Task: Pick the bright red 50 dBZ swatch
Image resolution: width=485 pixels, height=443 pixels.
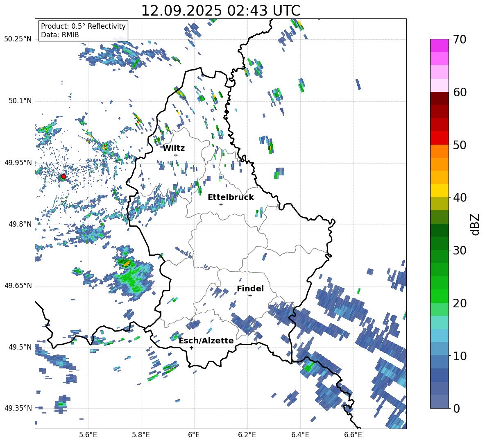Action: [x=439, y=138]
